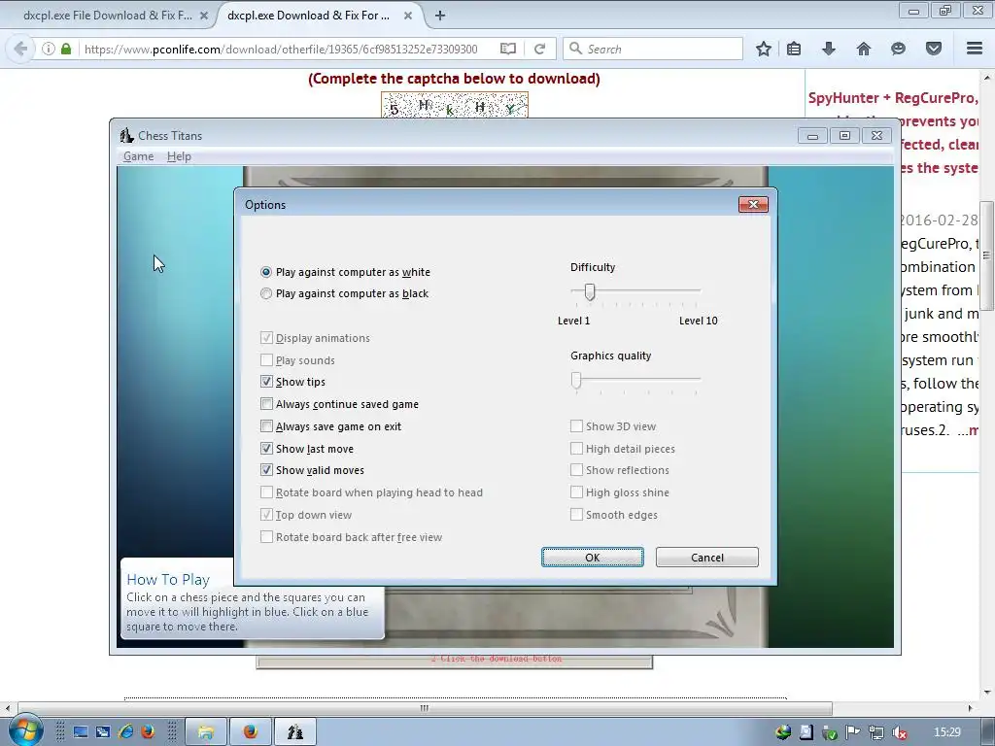Image resolution: width=995 pixels, height=746 pixels.
Task: Click the Firefox URL address field
Action: point(281,49)
